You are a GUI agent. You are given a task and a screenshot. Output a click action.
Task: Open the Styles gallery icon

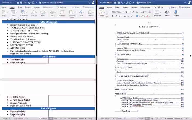(167, 13)
